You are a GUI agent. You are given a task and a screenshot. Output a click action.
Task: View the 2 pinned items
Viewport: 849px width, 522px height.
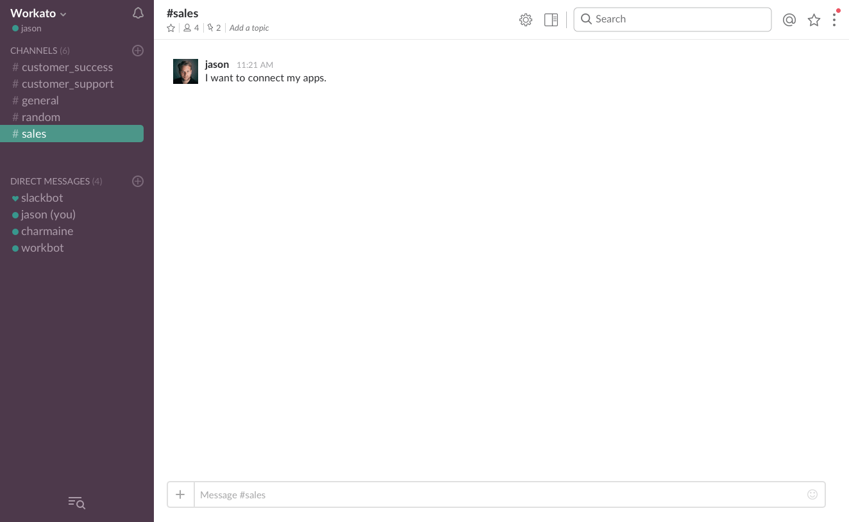[214, 28]
